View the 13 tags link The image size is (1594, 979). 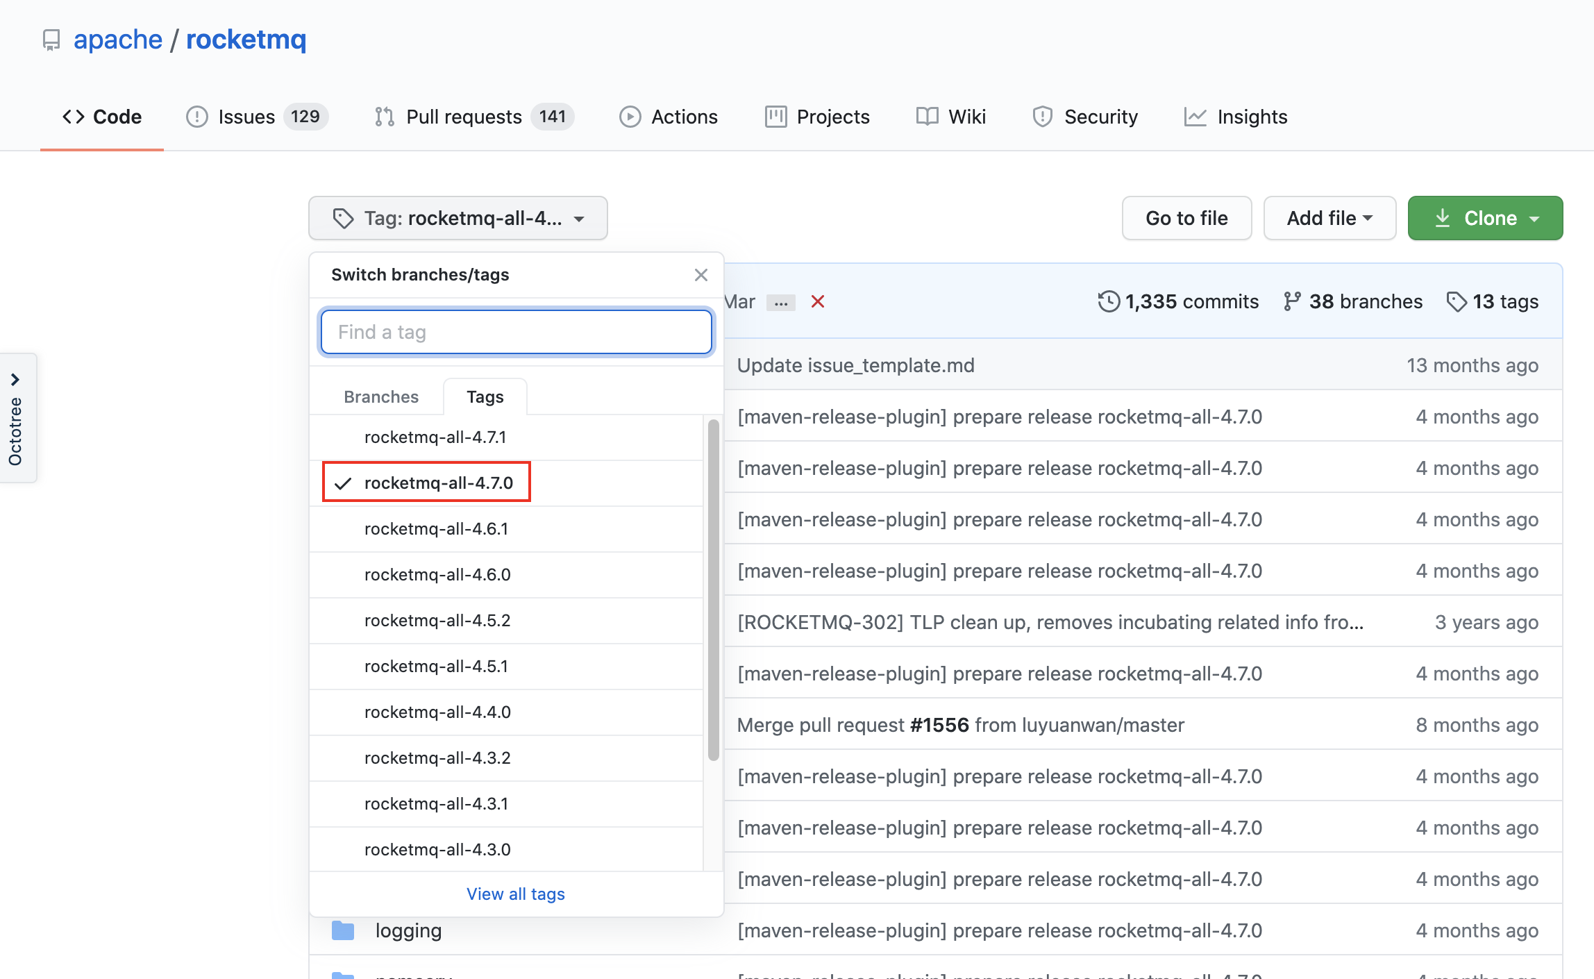click(x=1493, y=301)
